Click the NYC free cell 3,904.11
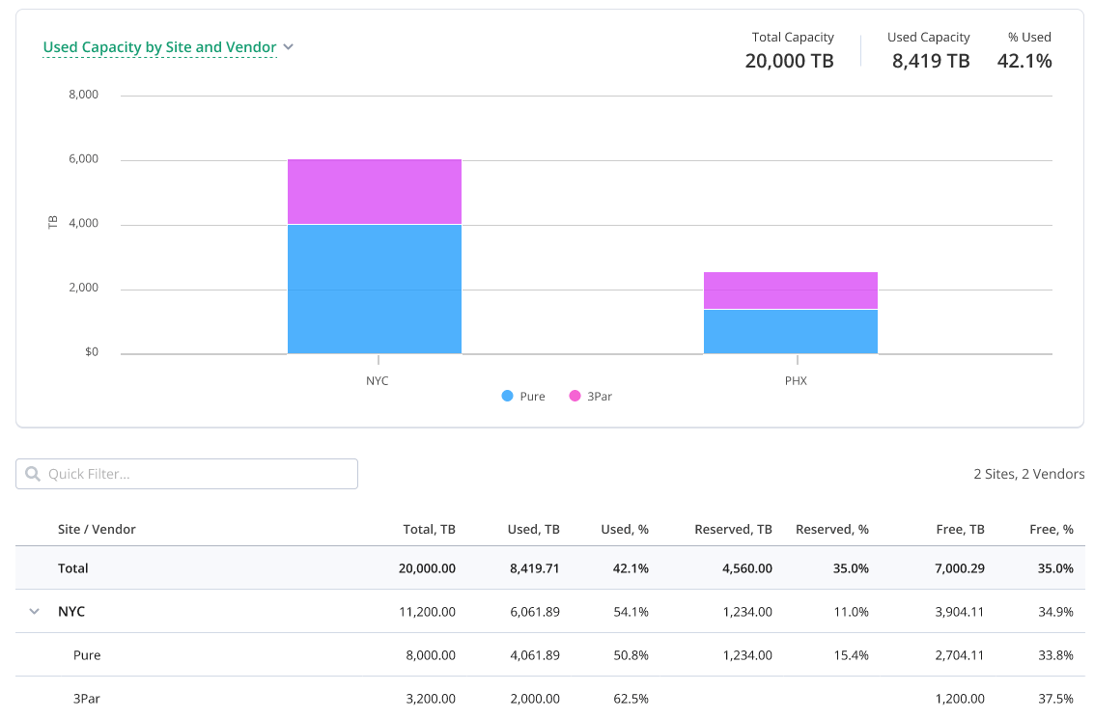1094x719 pixels. pyautogui.click(x=960, y=612)
